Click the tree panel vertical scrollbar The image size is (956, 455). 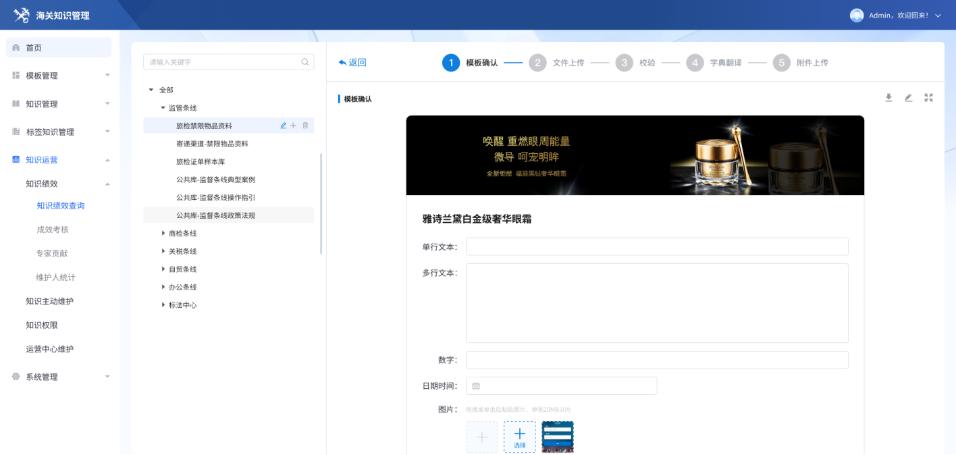pyautogui.click(x=321, y=204)
